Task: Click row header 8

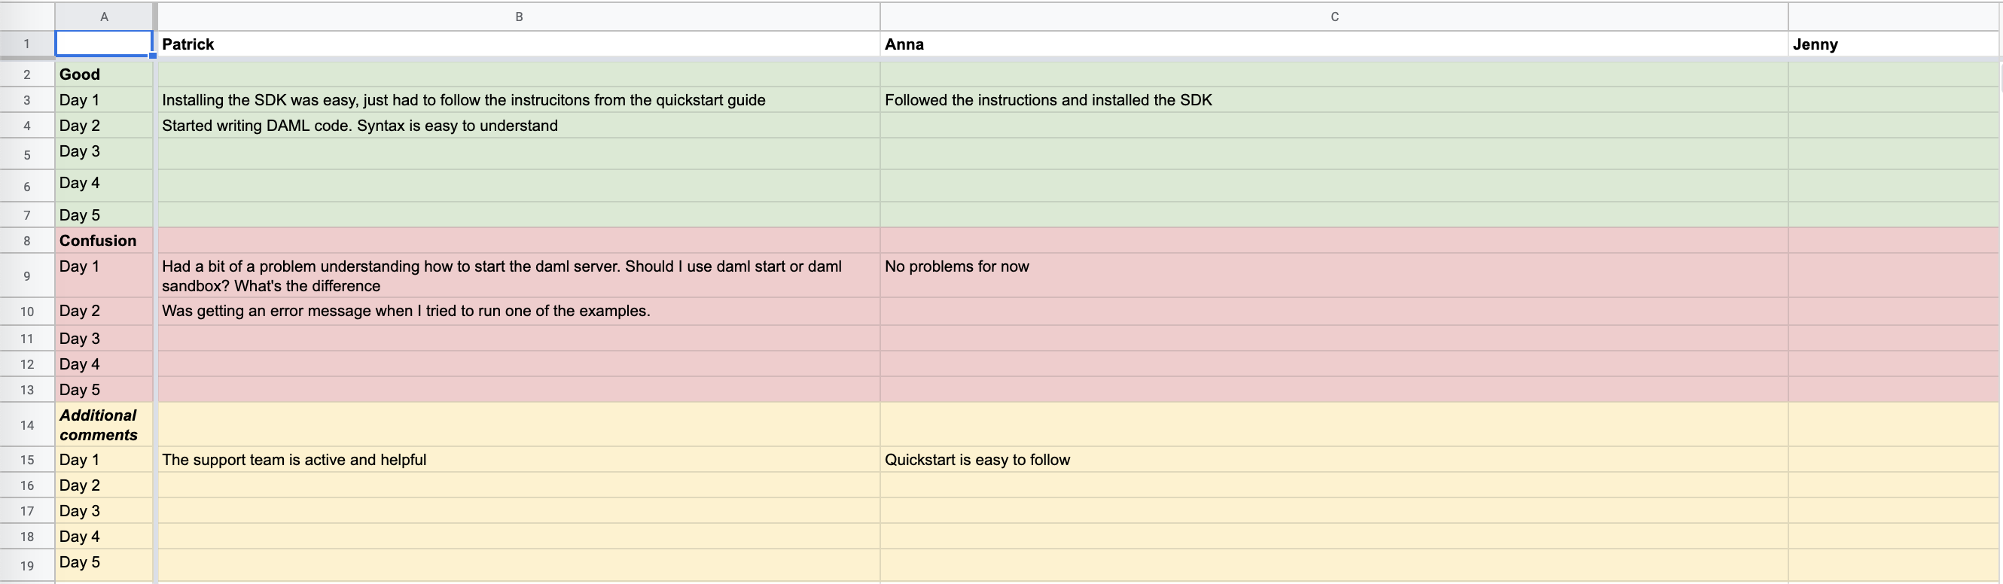Action: tap(27, 240)
